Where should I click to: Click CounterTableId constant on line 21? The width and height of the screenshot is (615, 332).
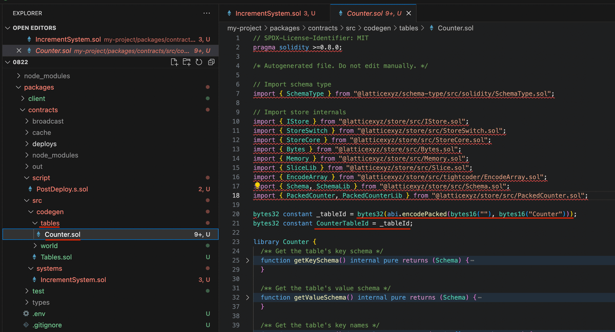point(342,223)
